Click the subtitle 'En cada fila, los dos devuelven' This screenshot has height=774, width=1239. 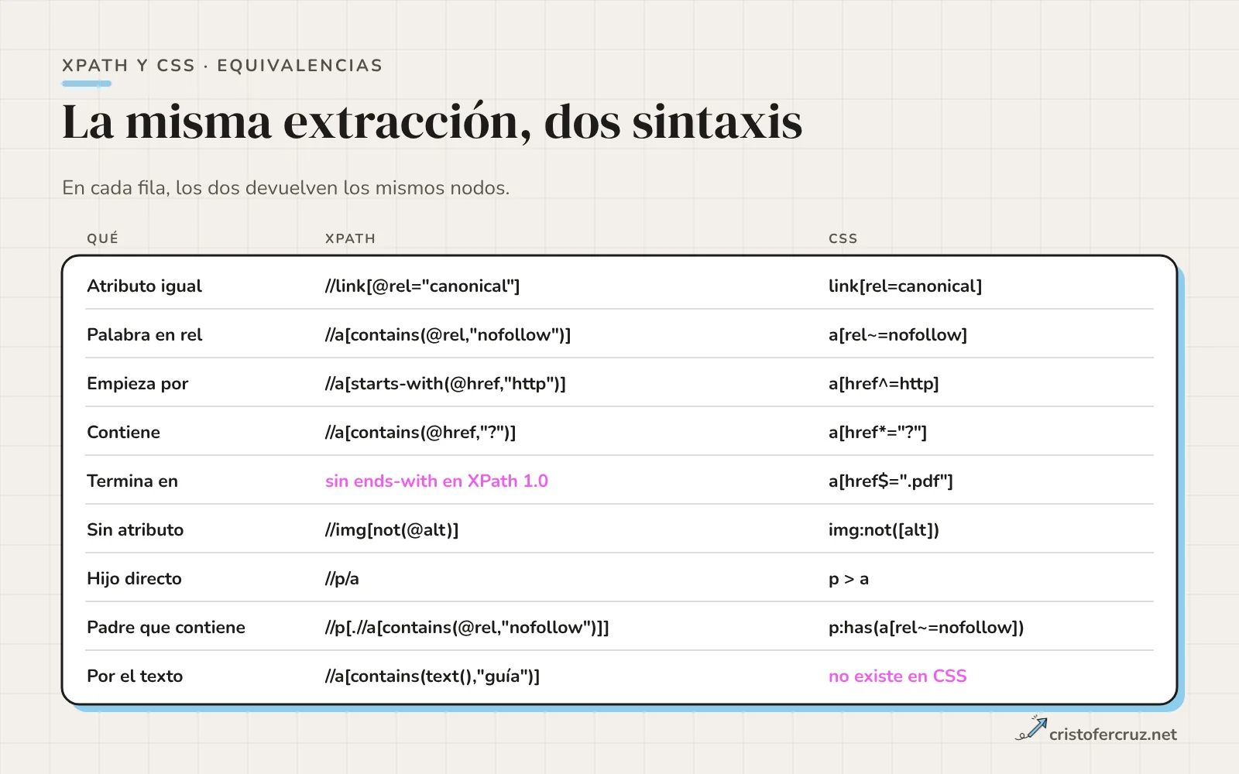[x=286, y=188]
